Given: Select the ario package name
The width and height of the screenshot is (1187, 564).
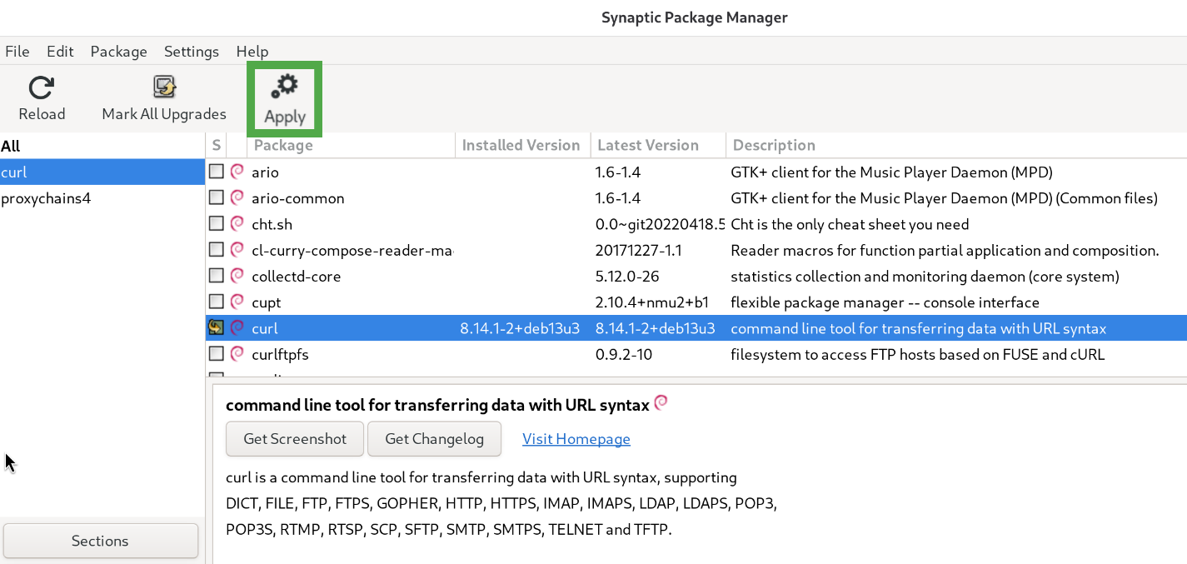Looking at the screenshot, I should [265, 172].
